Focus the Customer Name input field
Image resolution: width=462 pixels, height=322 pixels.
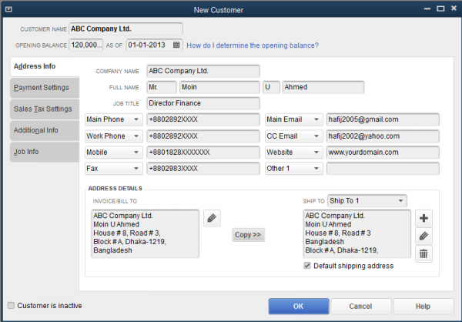[x=126, y=29]
